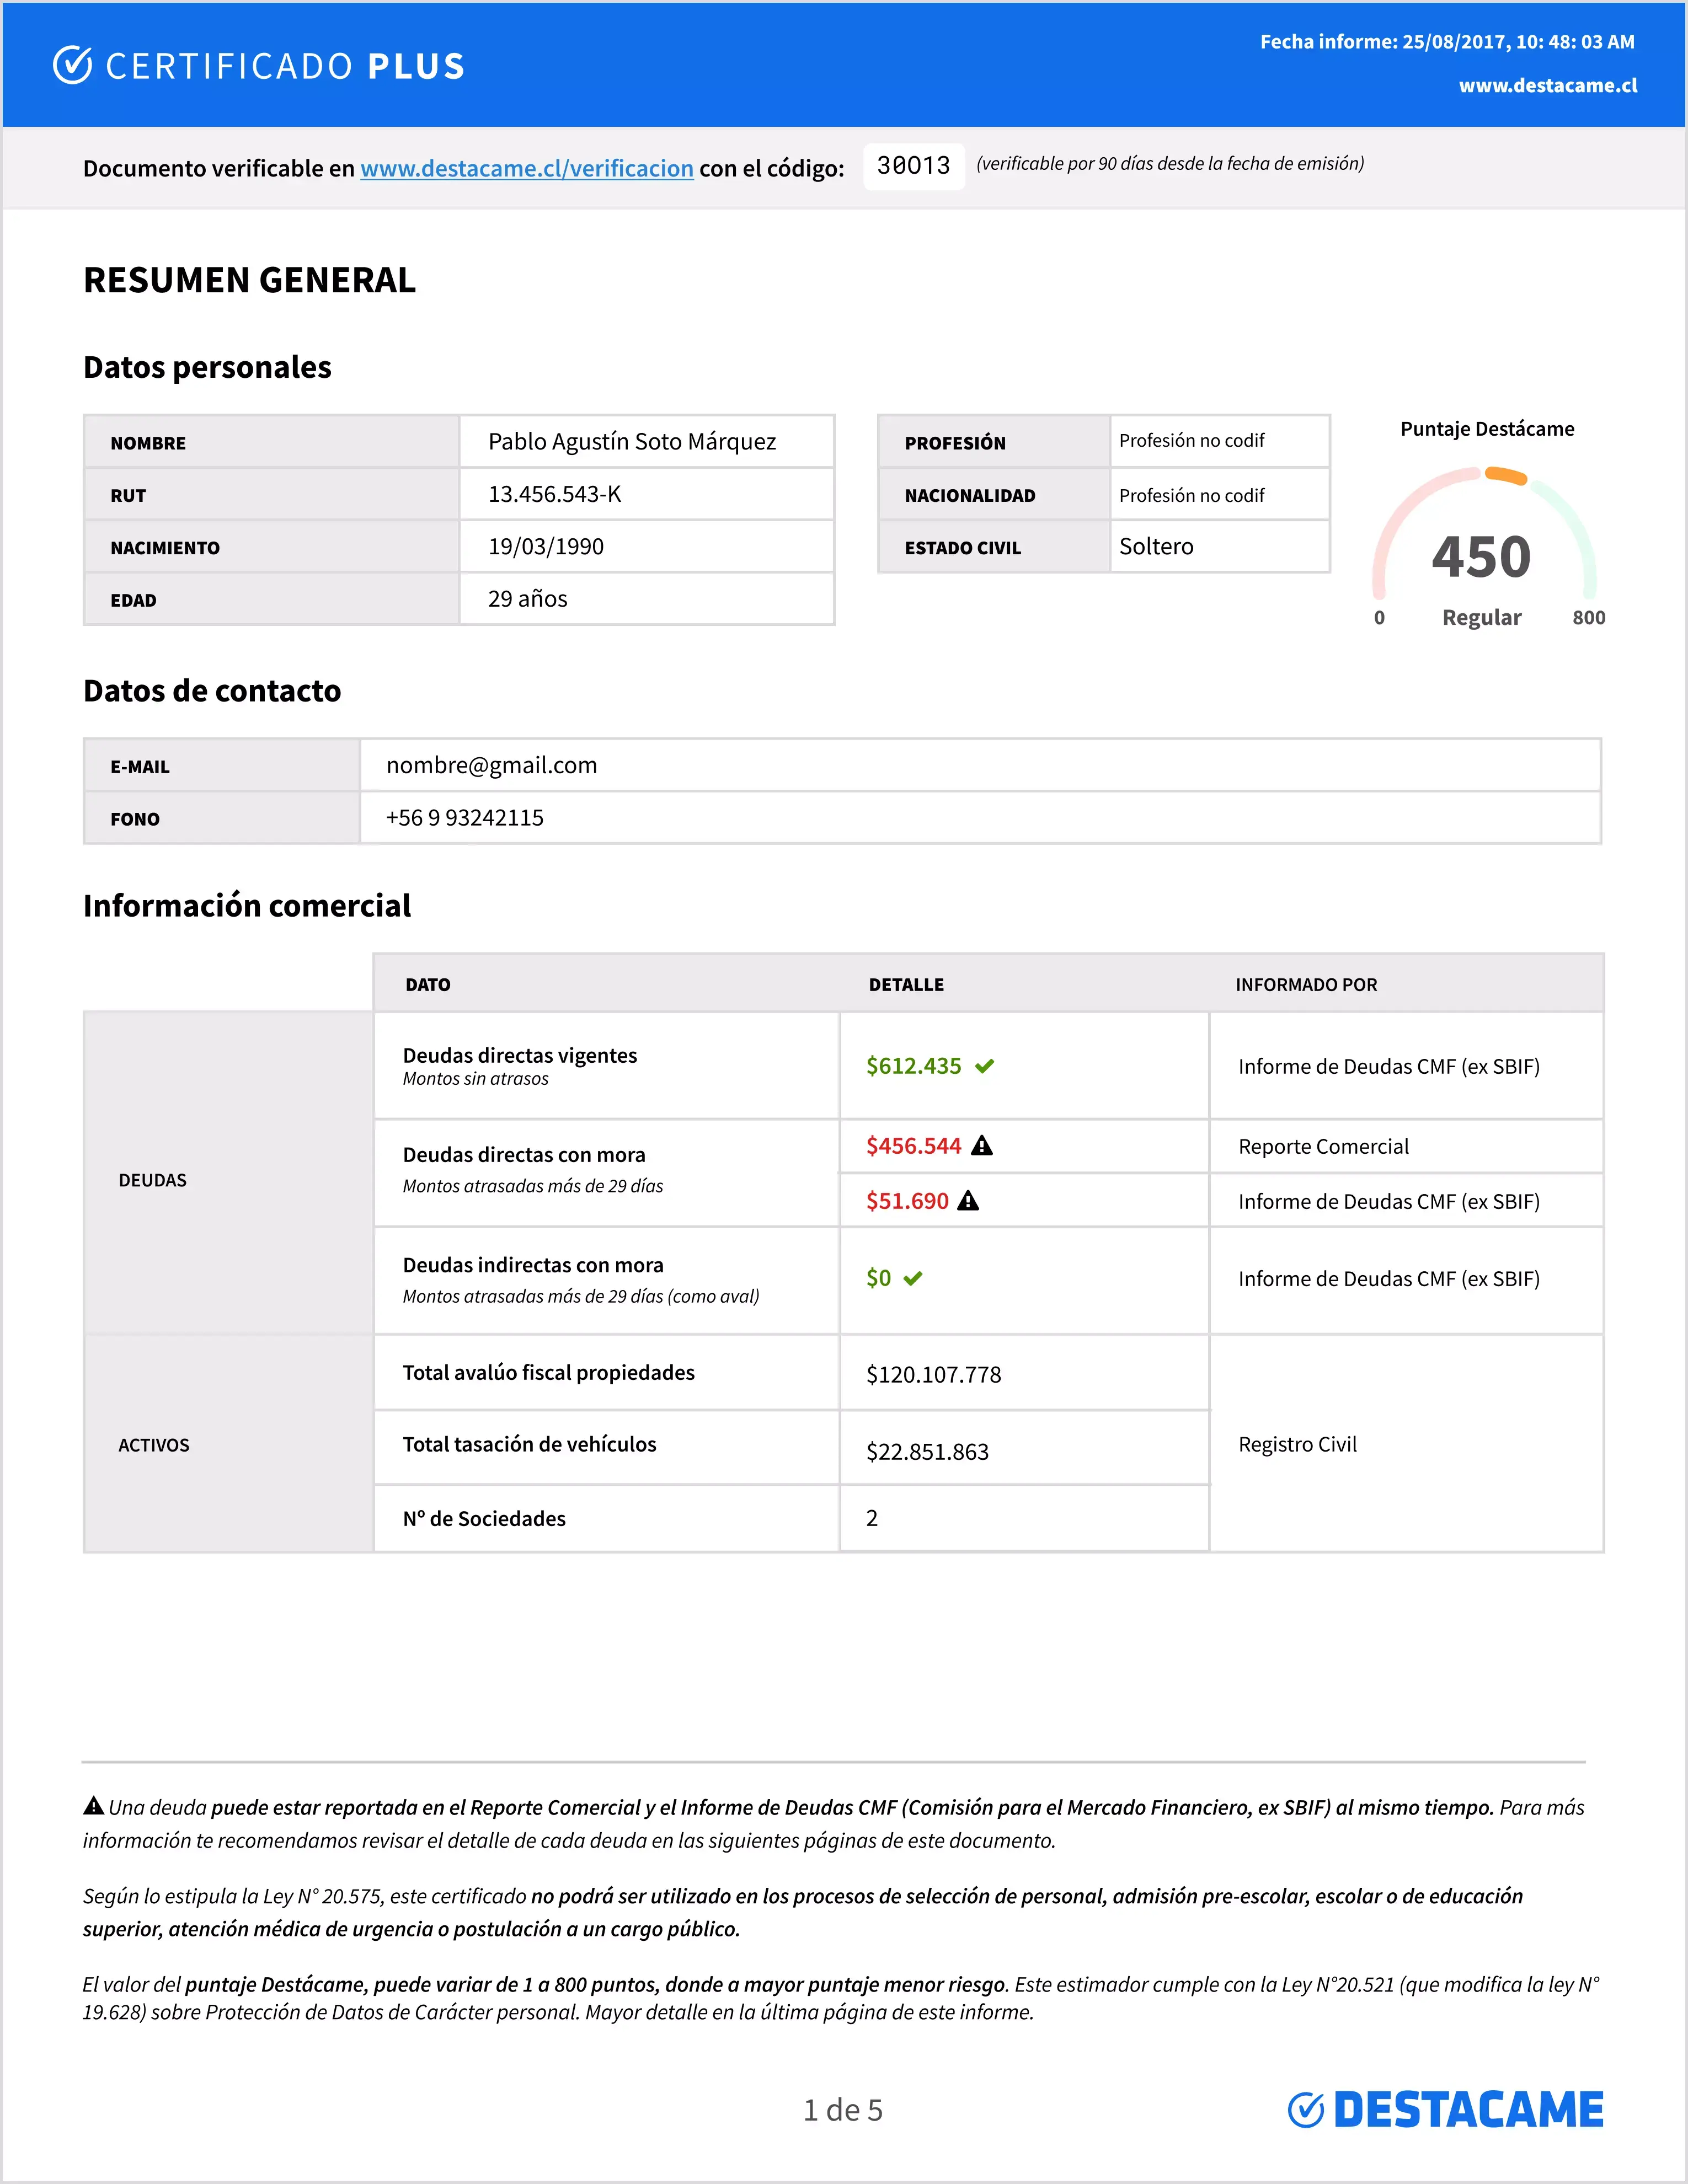
Task: Click the 'Montos sin atrasos' subtitle
Action: [x=476, y=1079]
